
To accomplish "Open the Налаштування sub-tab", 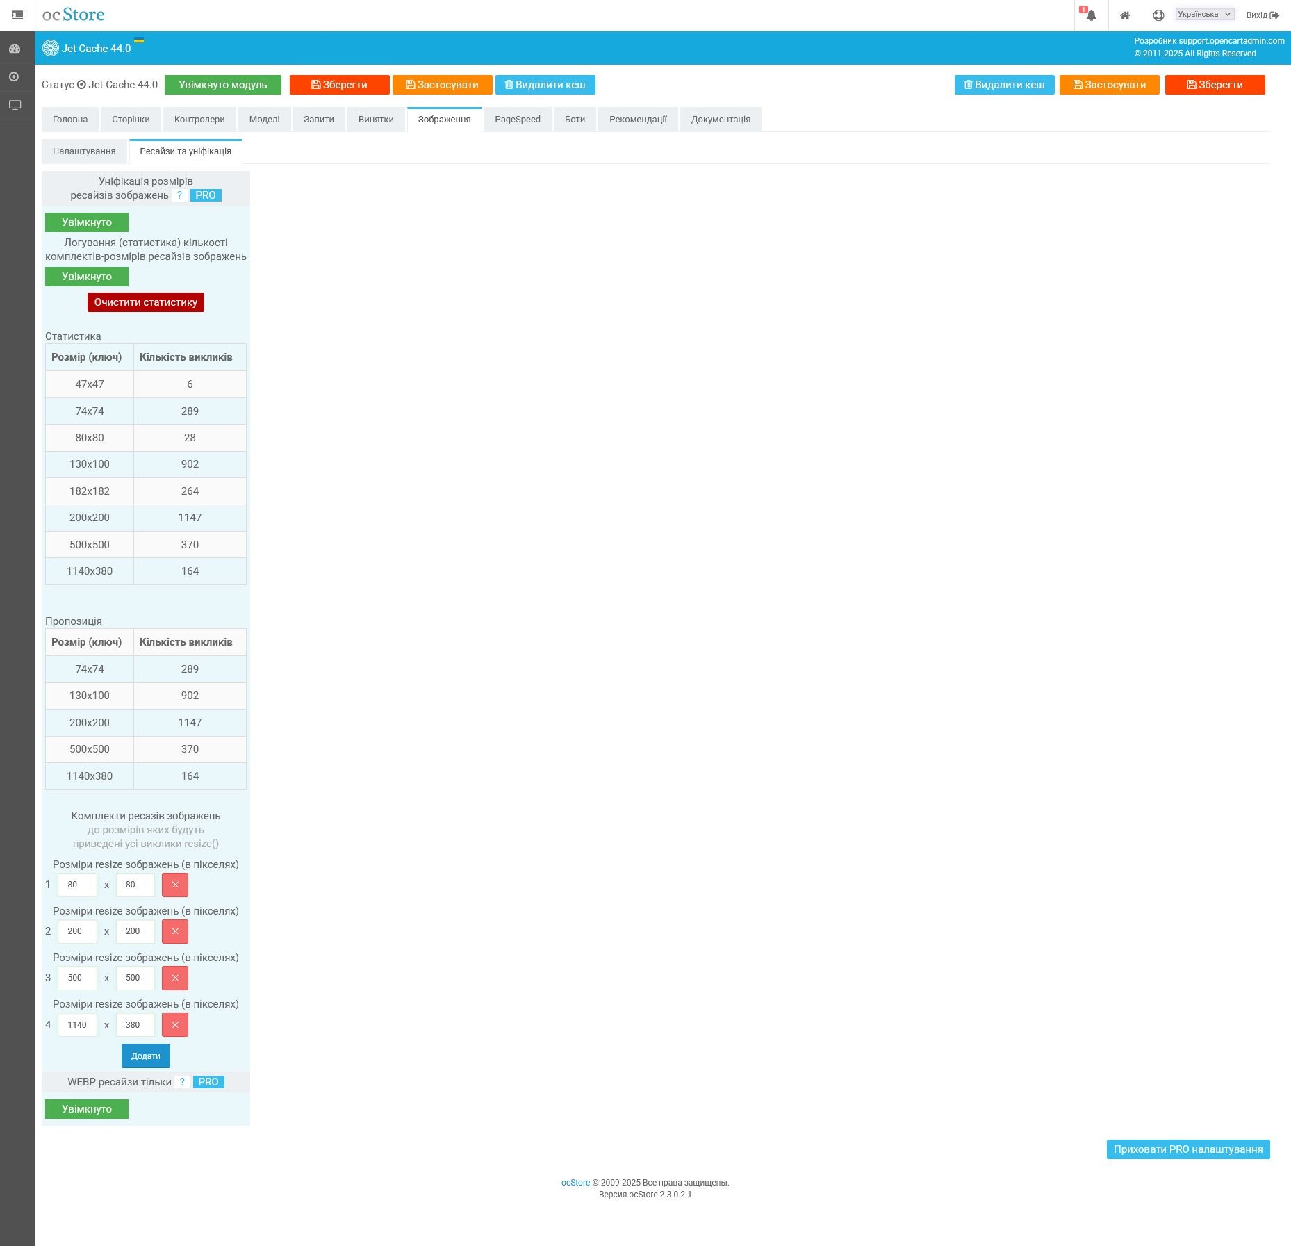I will click(x=84, y=151).
